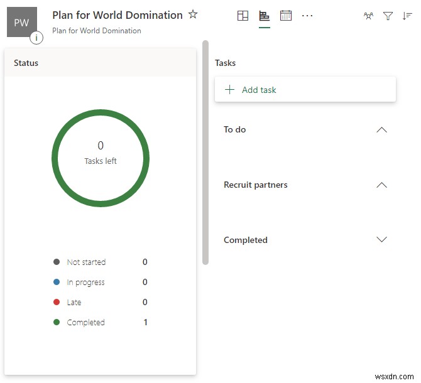This screenshot has width=421, height=383.
Task: Click the vertical scrollbar beside Status panel
Action: click(x=205, y=153)
